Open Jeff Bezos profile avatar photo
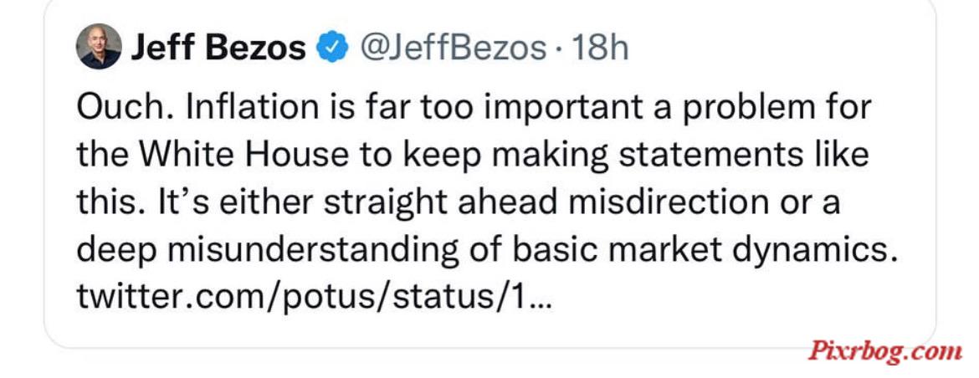 click(x=99, y=47)
